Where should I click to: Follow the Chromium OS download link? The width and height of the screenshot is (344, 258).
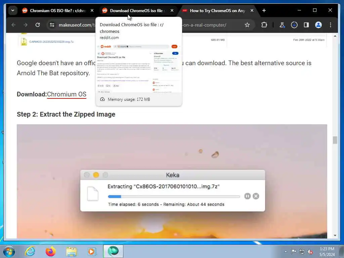pos(67,94)
